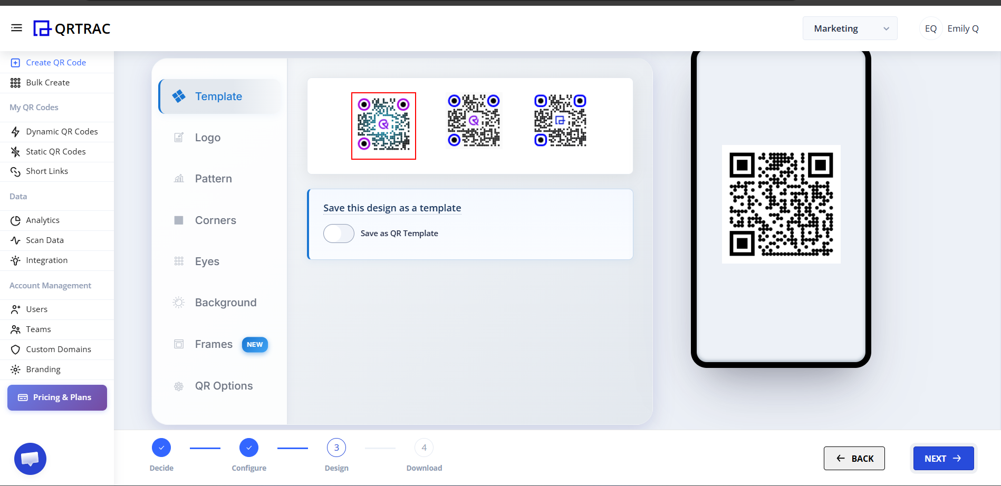The image size is (1001, 486).
Task: Click the Eyes dots icon
Action: pos(179,261)
